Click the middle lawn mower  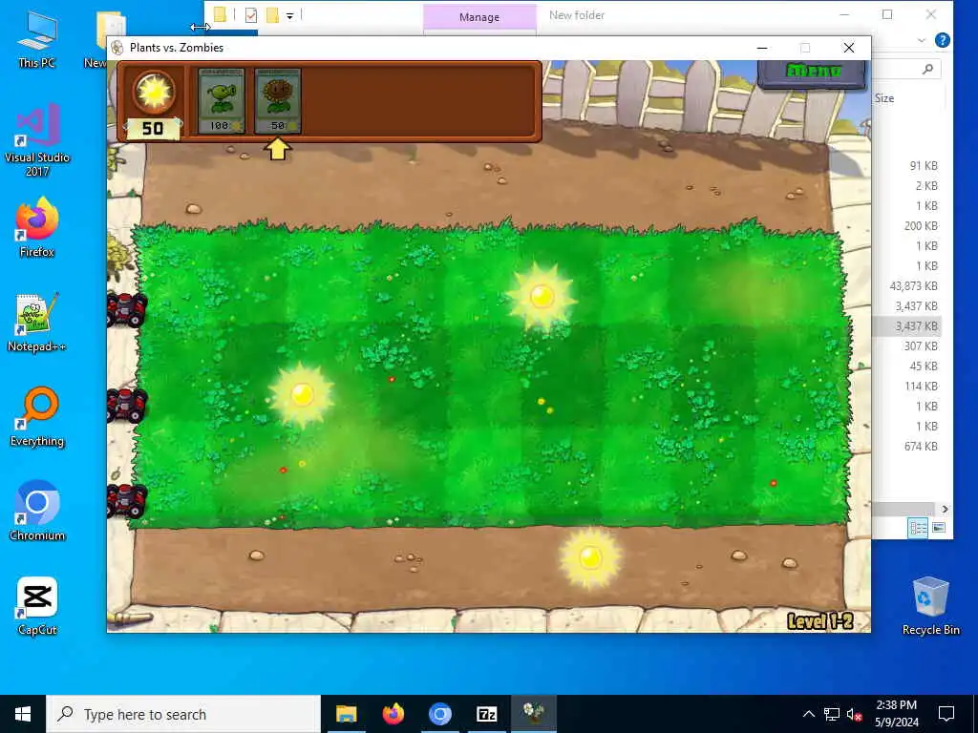click(x=127, y=405)
